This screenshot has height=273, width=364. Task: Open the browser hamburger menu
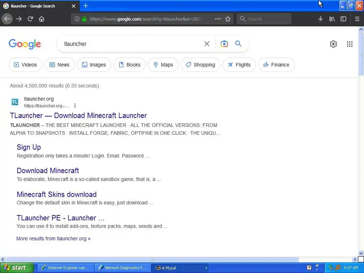[357, 19]
